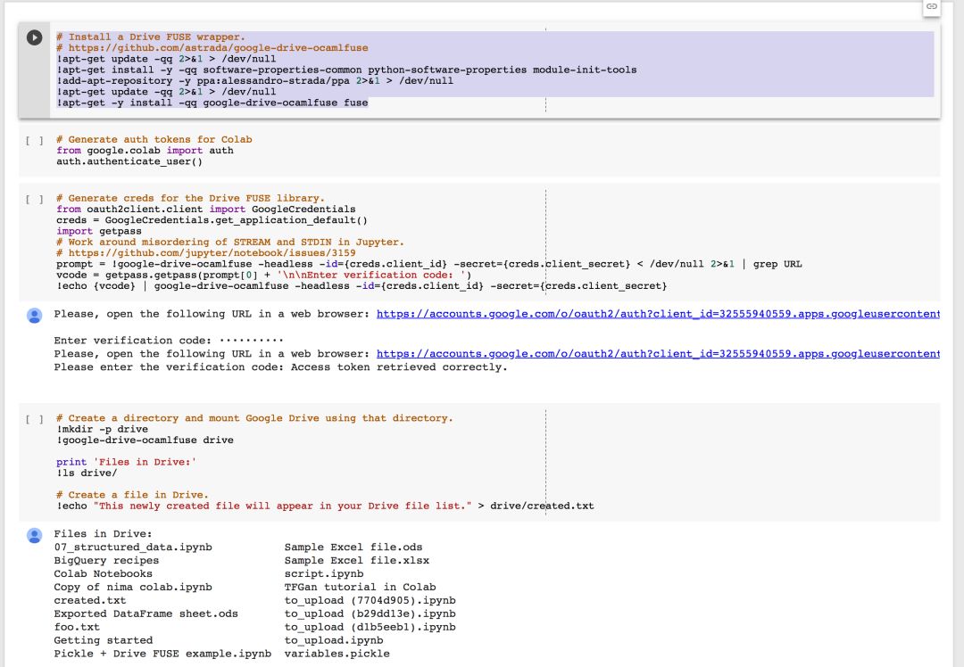Click the echo line writing drive/created.txt

[x=325, y=506]
